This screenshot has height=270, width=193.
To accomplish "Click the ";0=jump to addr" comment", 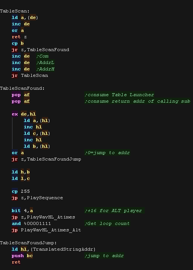I will click(107, 153).
